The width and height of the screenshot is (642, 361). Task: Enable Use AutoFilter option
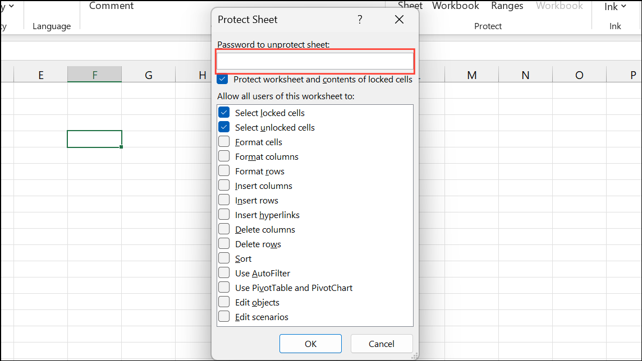point(224,273)
